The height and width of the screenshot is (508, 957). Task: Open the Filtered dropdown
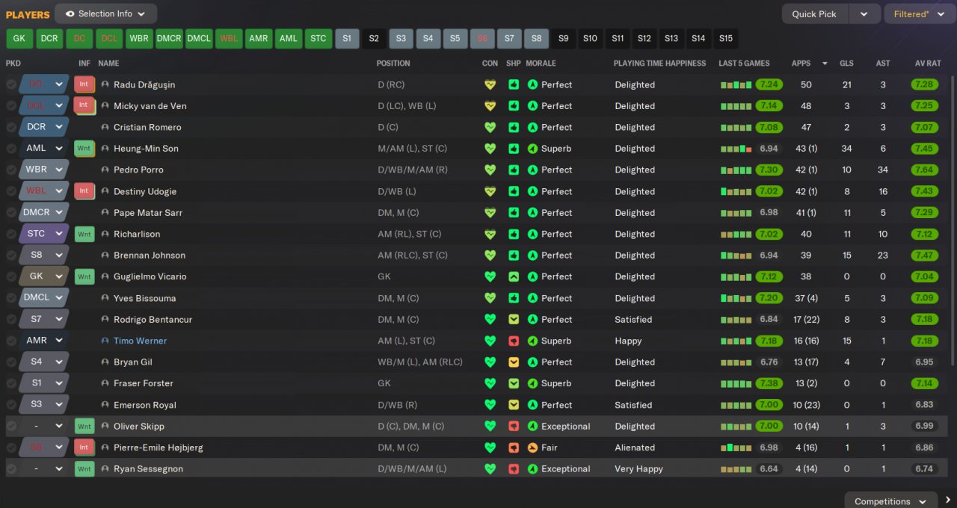(920, 13)
